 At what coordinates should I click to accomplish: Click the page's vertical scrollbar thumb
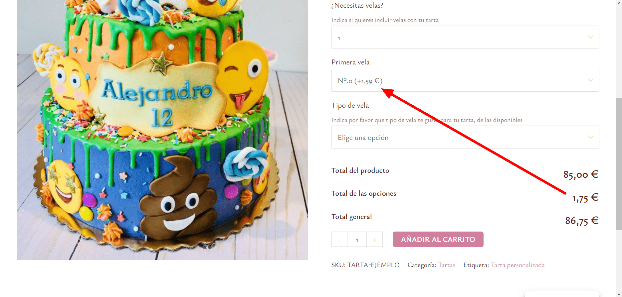619,164
